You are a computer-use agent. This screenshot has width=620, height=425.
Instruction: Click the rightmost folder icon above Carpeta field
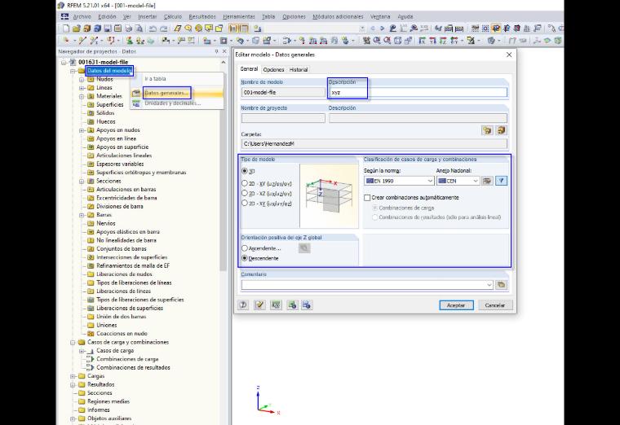coord(501,130)
